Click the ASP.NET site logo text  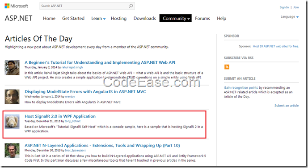tap(18, 18)
